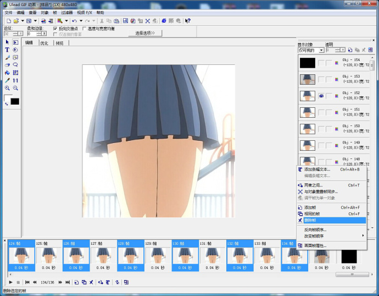
Task: Jump to the last frame button
Action: 68,282
